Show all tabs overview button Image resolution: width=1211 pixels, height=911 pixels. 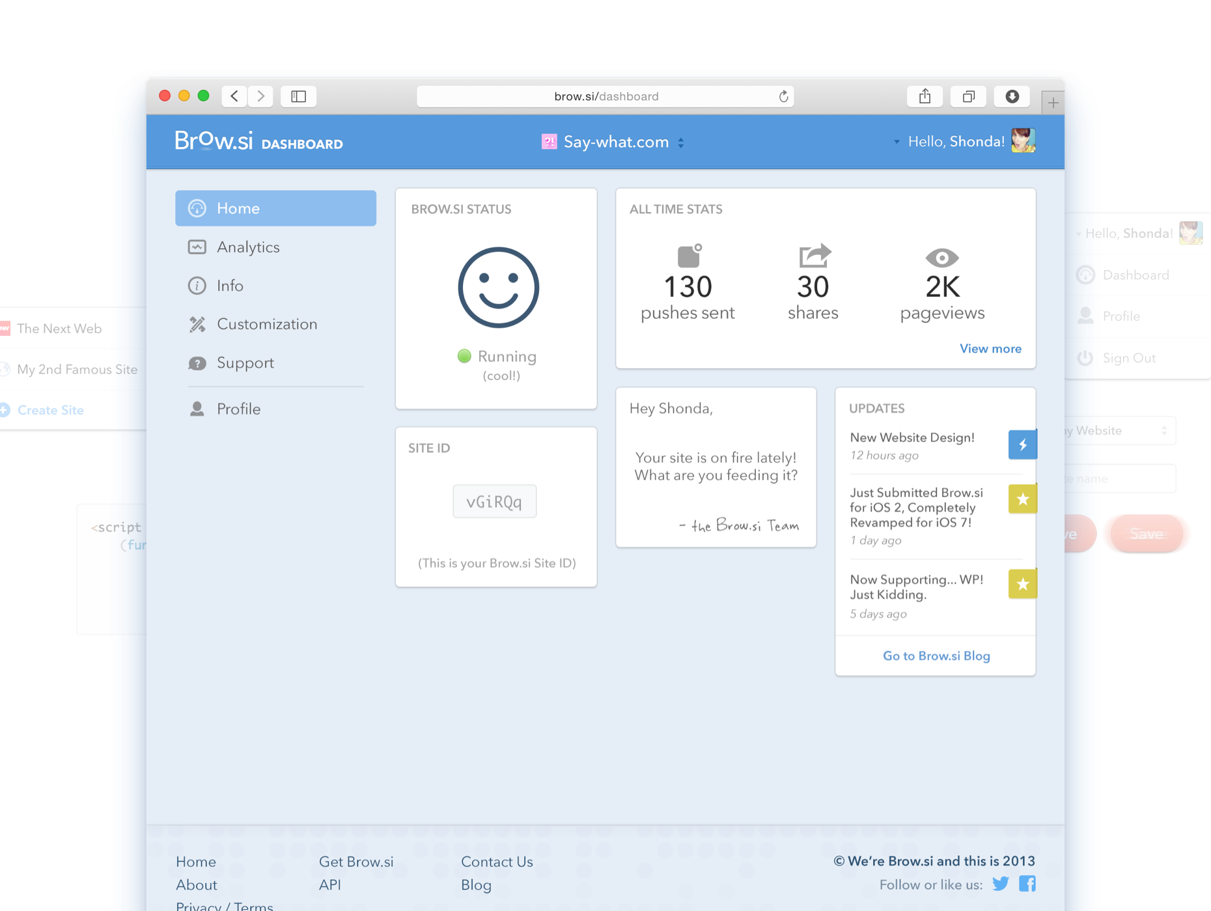pos(968,96)
